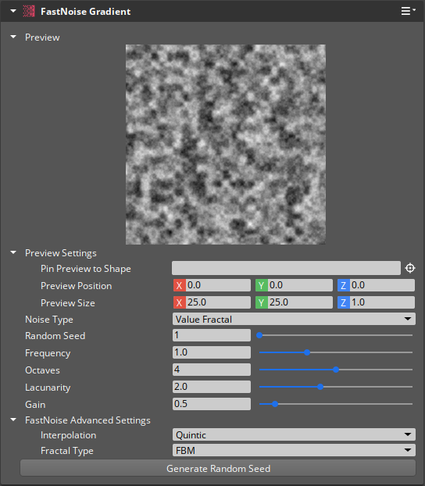Image resolution: width=425 pixels, height=486 pixels.
Task: Open the component hamburger menu
Action: pos(408,11)
